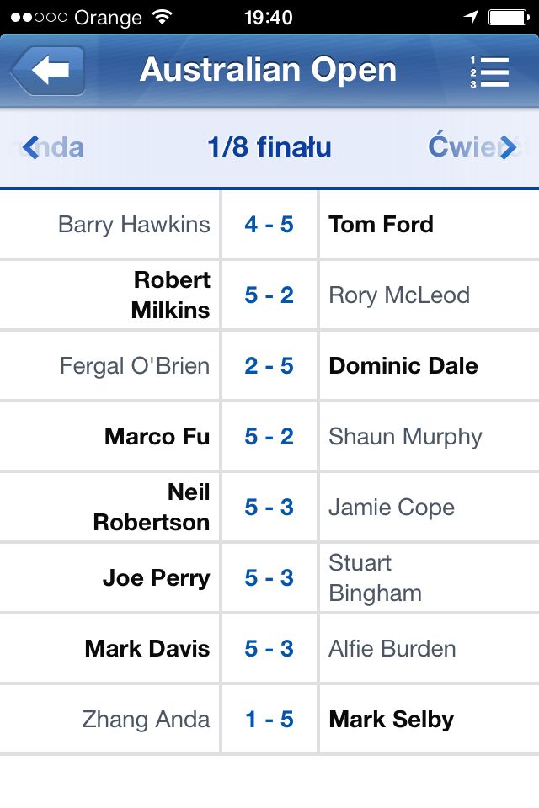The width and height of the screenshot is (539, 808).
Task: Go to next round with right chevron
Action: 508,147
